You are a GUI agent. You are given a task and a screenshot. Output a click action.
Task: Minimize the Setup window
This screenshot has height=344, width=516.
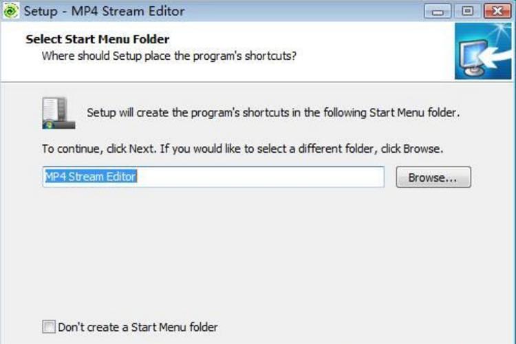pos(438,11)
